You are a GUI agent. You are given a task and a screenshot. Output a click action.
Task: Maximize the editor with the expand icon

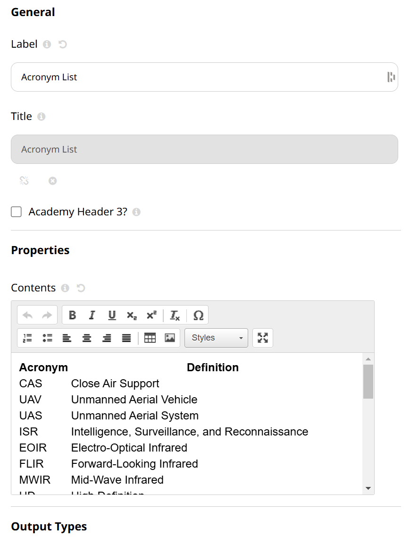coord(263,338)
